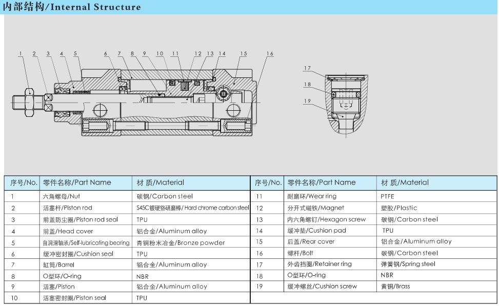The image size is (499, 306).
Task: Select the Aluminum alloy material for Piston row 9
Action: 171,287
